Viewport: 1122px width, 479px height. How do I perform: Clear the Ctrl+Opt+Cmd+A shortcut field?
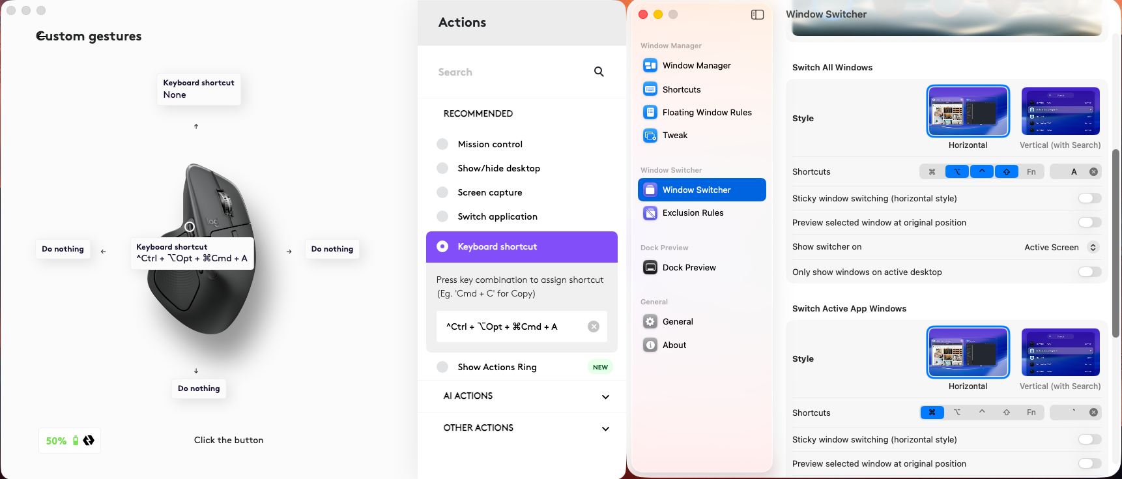(594, 327)
